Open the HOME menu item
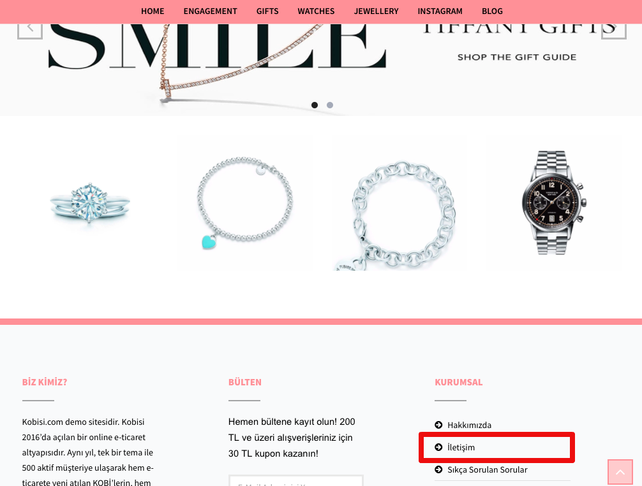 click(x=153, y=11)
